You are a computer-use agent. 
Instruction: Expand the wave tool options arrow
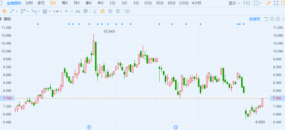tap(39, 11)
